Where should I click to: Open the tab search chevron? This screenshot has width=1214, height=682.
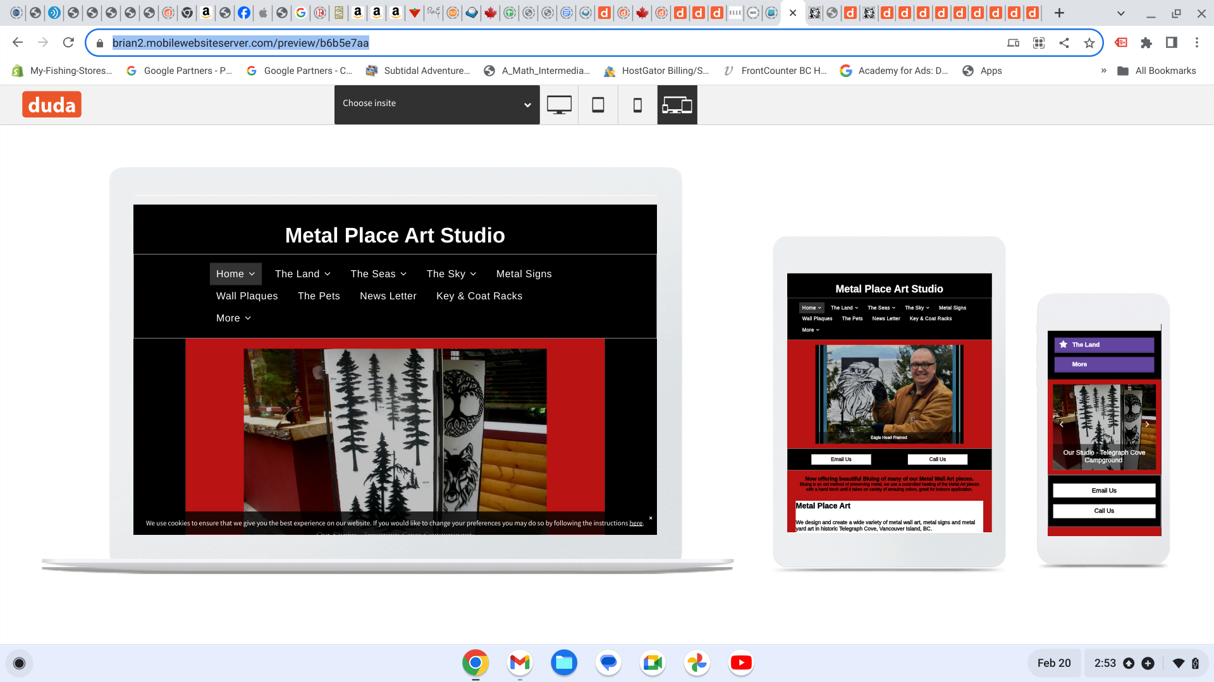click(1121, 13)
